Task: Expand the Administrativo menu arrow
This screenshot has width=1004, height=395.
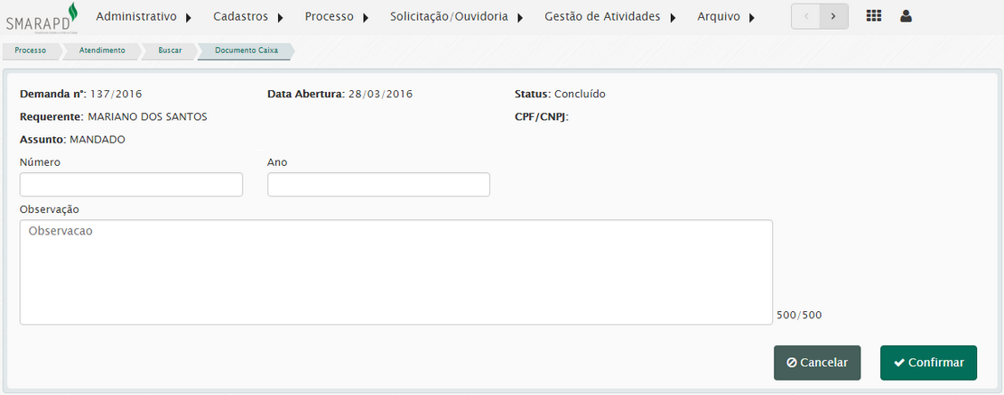Action: click(x=189, y=17)
